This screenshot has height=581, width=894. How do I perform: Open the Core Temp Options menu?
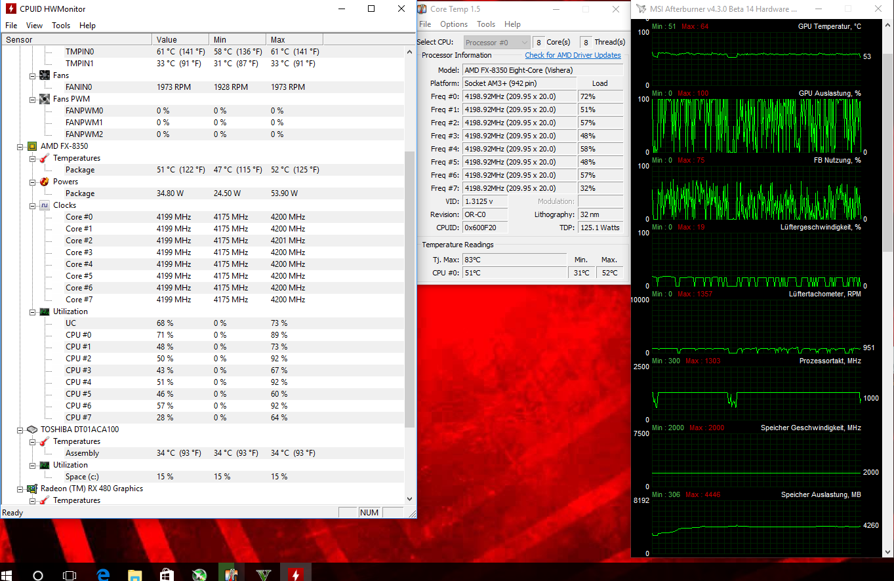[454, 24]
